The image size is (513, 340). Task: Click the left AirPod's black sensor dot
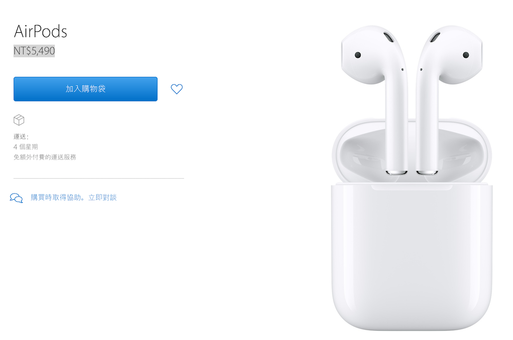coord(358,55)
